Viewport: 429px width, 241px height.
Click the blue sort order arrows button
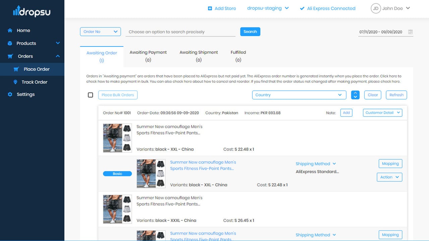pyautogui.click(x=355, y=95)
